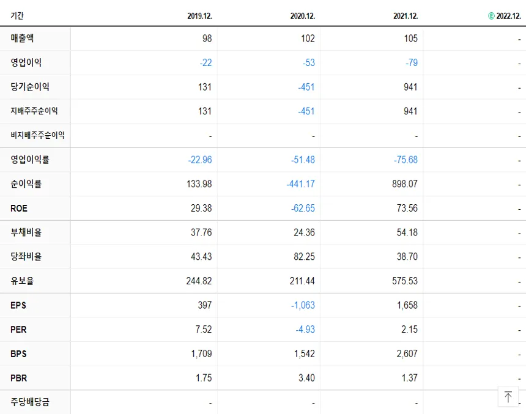Click the 부채비율 row label
This screenshot has height=414, width=526.
tap(26, 232)
